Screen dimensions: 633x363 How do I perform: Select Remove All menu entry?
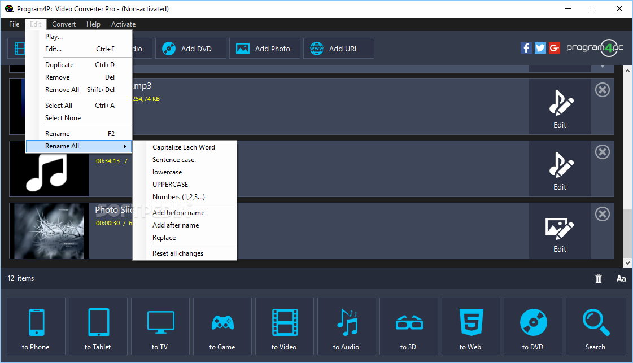coord(79,90)
